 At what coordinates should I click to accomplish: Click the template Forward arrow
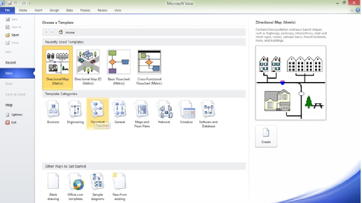(x=52, y=32)
